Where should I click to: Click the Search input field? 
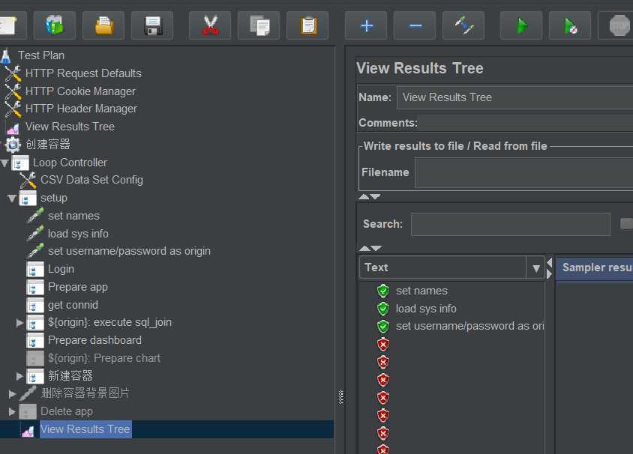coord(510,224)
